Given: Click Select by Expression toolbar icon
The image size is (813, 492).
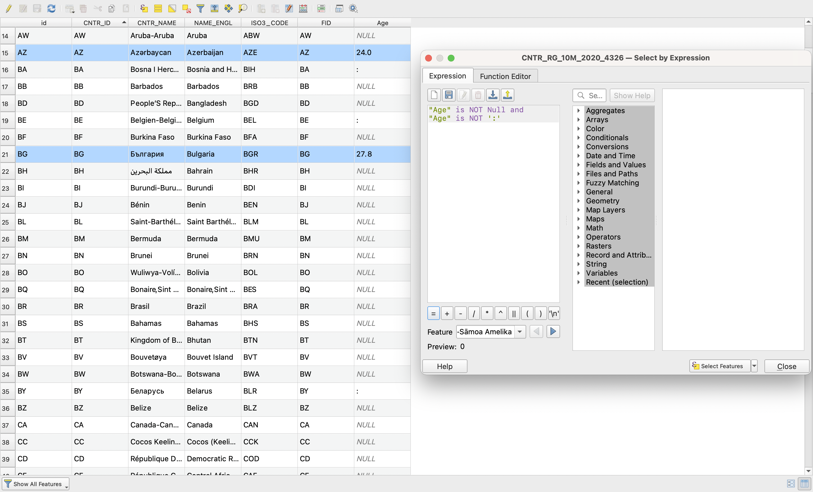Looking at the screenshot, I should point(144,8).
